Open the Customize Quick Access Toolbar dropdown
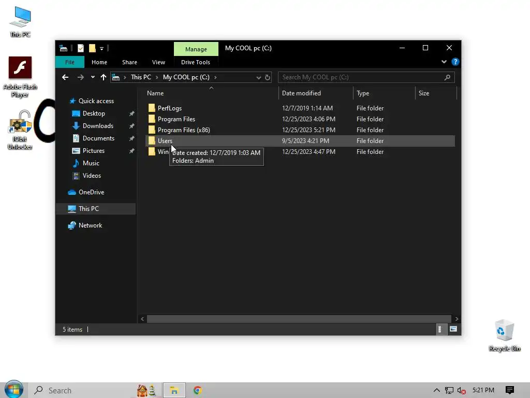Image resolution: width=530 pixels, height=398 pixels. 101,49
